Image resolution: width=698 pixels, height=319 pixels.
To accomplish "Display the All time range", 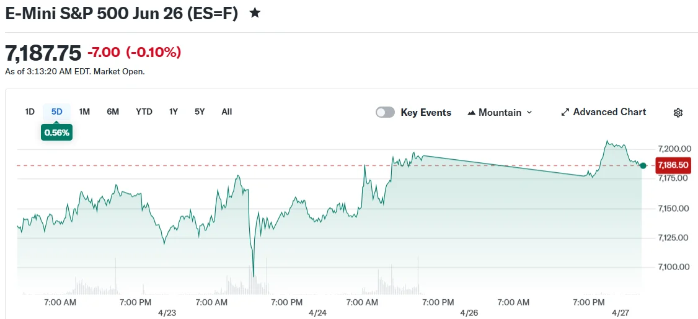I will click(x=227, y=111).
